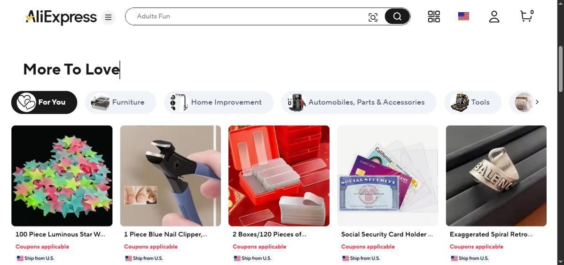Viewport: 564px width, 265px height.
Task: Expand more categories with the right chevron
Action: 537,102
